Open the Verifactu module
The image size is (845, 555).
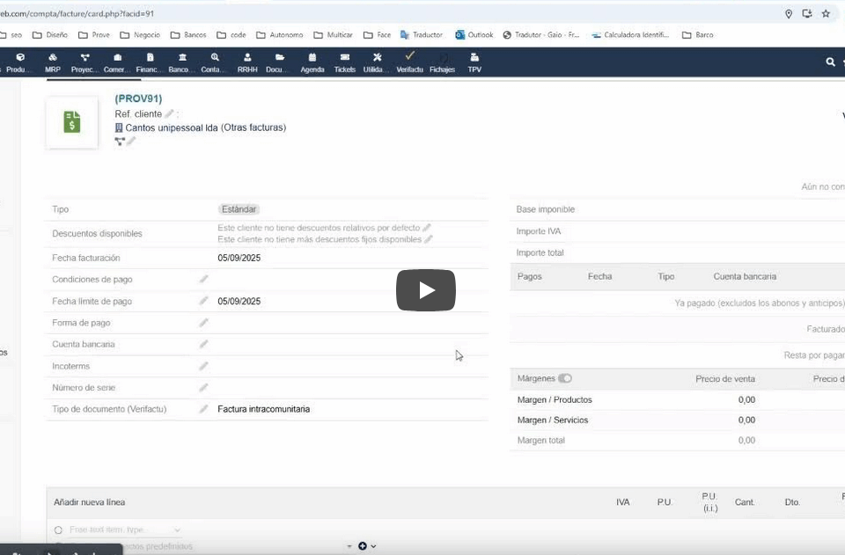pos(409,62)
